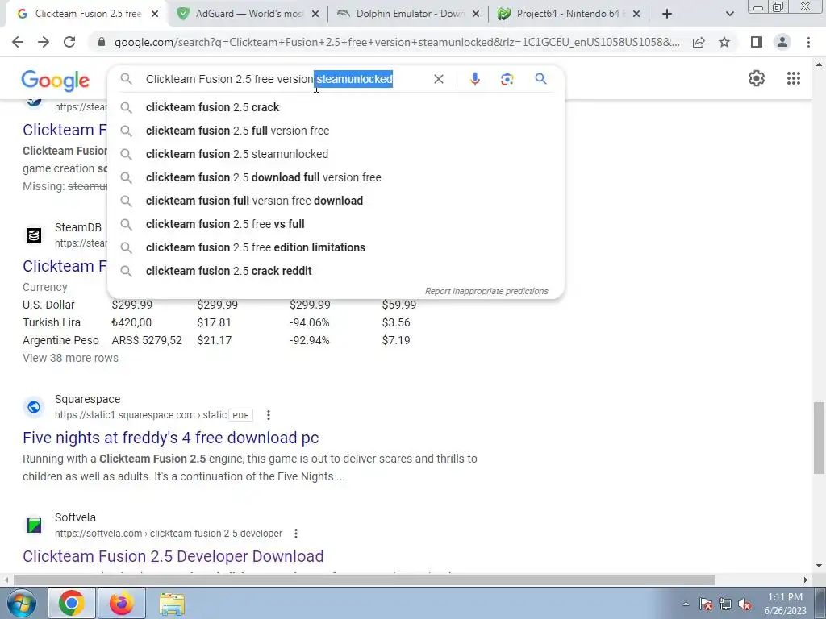Select the U.S. Dollar $59.99 cell
The height and width of the screenshot is (619, 826).
398,305
